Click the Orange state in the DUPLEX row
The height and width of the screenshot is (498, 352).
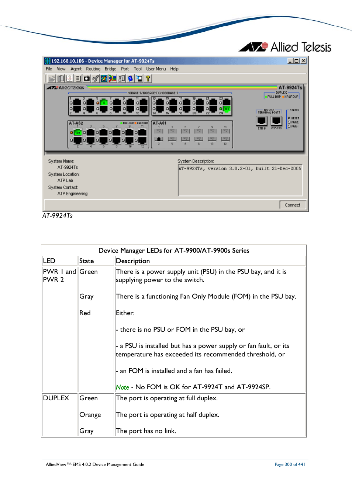click(90, 415)
